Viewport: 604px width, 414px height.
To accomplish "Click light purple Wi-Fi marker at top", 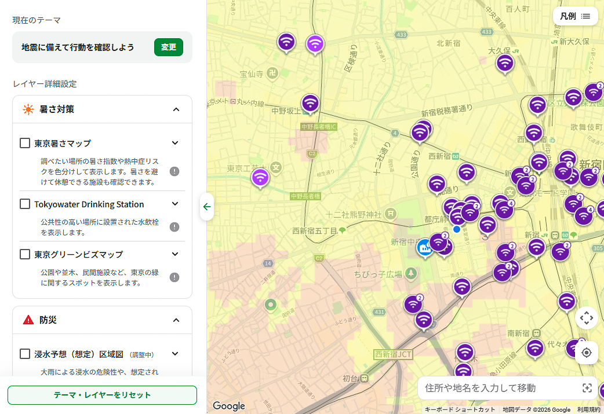I will tap(315, 44).
